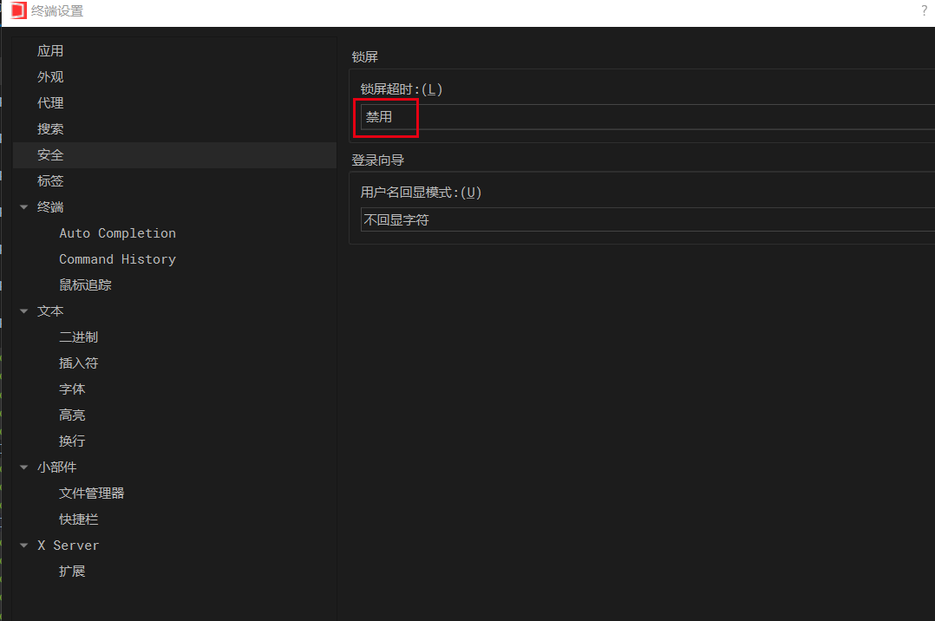Open 扩展 under X Server

coord(72,572)
